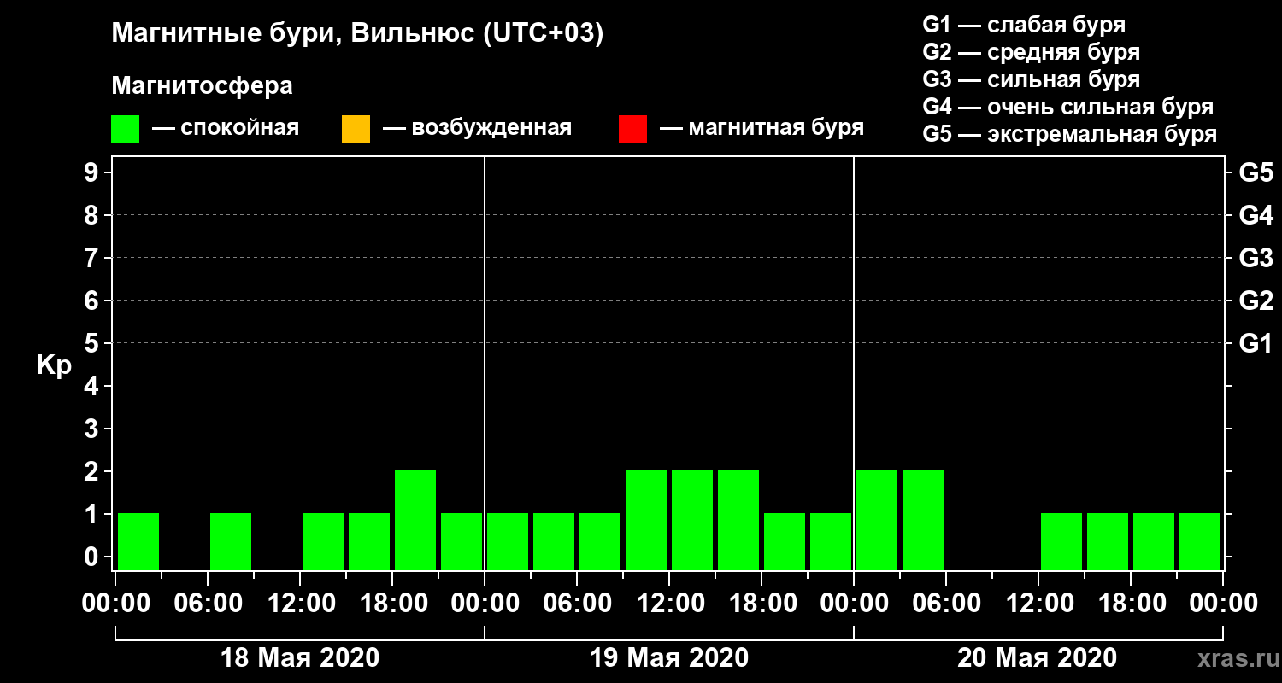The width and height of the screenshot is (1282, 683).
Task: Click 'G5 — экстремальная буря' legend line
Action: (x=1069, y=134)
